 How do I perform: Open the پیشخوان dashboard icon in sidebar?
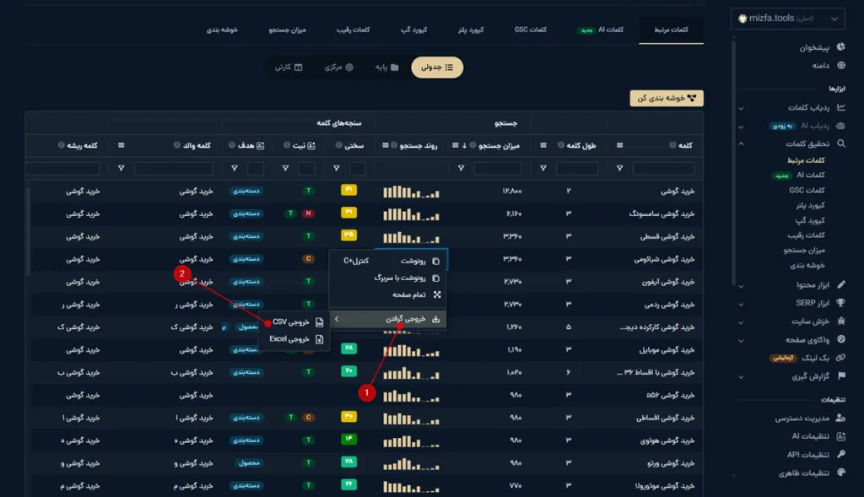click(841, 47)
